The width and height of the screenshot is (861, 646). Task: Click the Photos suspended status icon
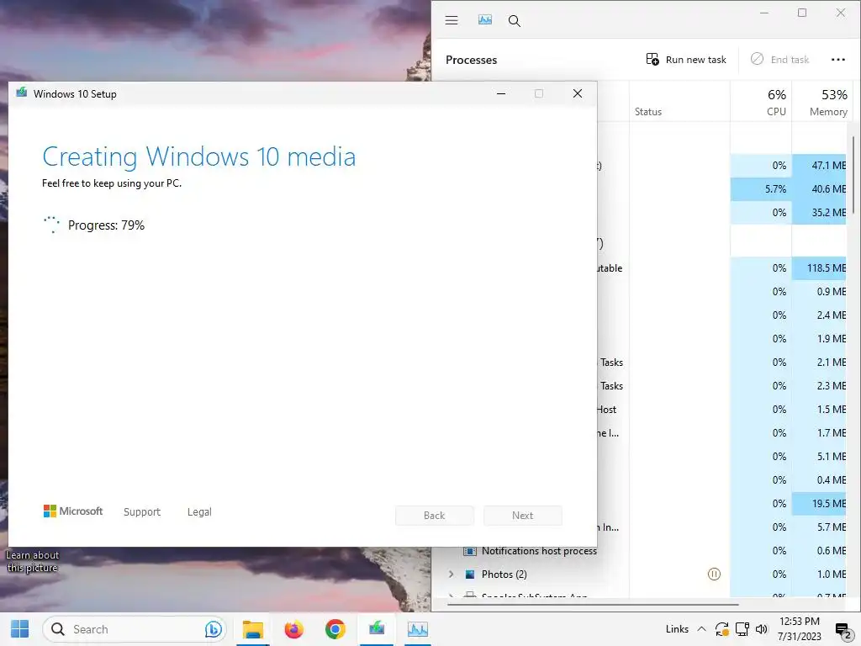tap(714, 574)
